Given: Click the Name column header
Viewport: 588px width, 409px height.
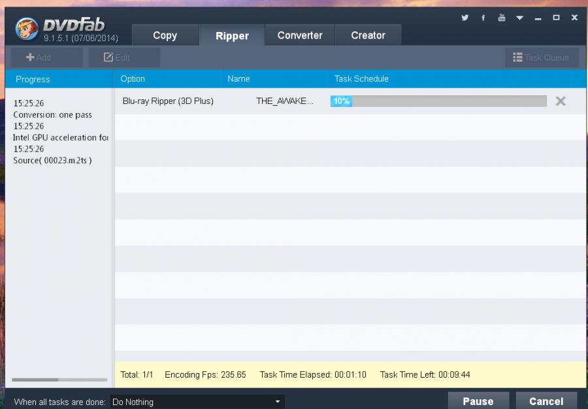Looking at the screenshot, I should coord(275,78).
